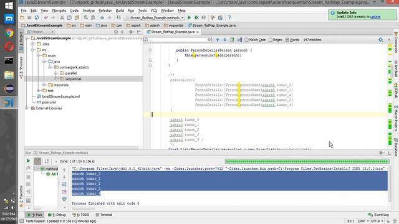Click the print icon beside console output
The image size is (399, 224).
(x=64, y=199)
